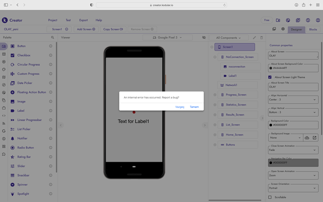Open the Google Pixel 3 device dropdown
The image size is (323, 202).
pos(167,37)
